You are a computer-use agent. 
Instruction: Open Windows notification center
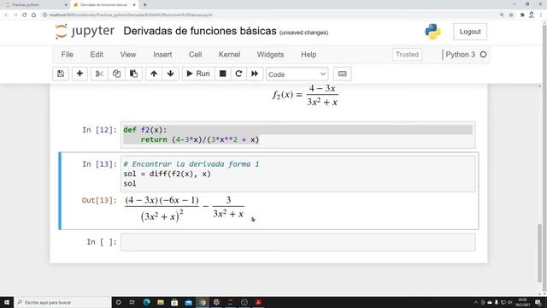(x=538, y=302)
